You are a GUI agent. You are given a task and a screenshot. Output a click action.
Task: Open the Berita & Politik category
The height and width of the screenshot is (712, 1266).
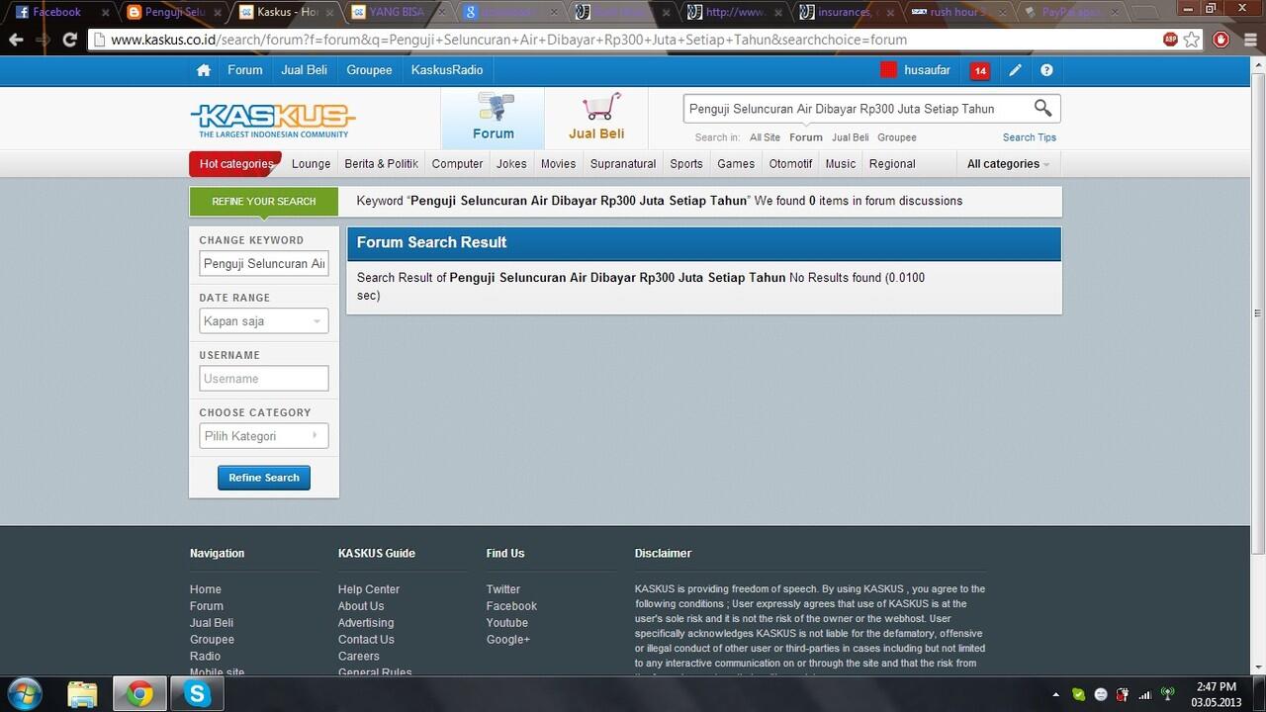pos(382,164)
